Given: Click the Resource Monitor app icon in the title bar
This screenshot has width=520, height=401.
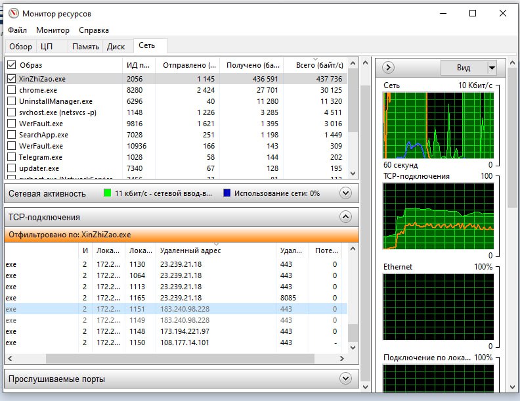Looking at the screenshot, I should click(14, 13).
